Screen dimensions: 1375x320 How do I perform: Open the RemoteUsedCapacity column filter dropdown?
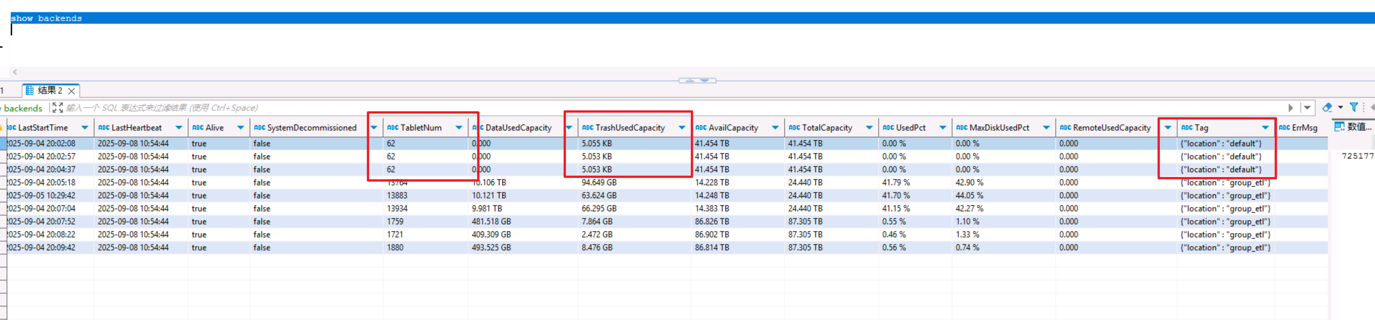pos(1169,128)
